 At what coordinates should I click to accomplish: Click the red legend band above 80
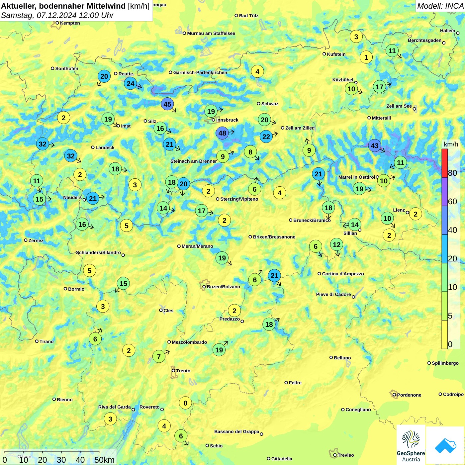pyautogui.click(x=444, y=163)
